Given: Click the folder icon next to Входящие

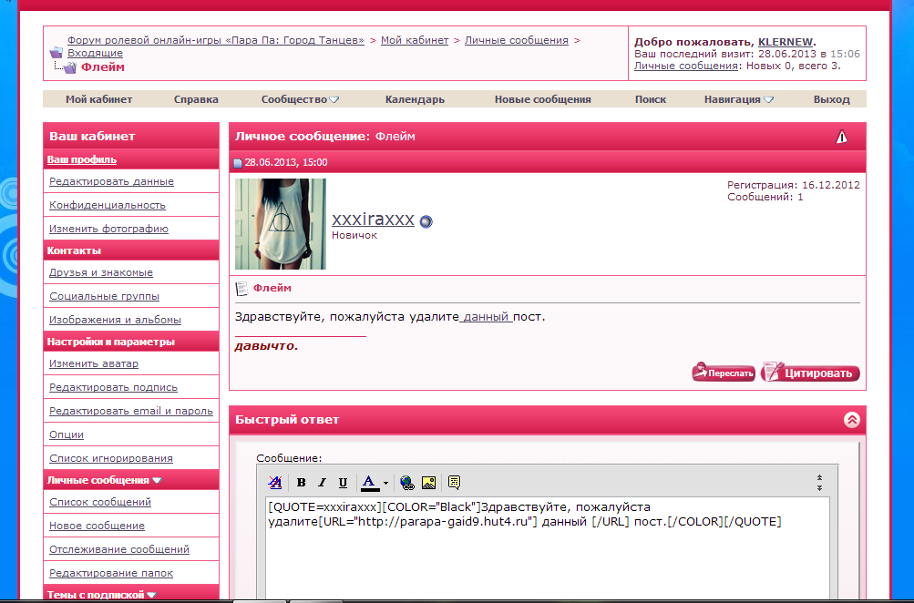Looking at the screenshot, I should click(x=56, y=53).
